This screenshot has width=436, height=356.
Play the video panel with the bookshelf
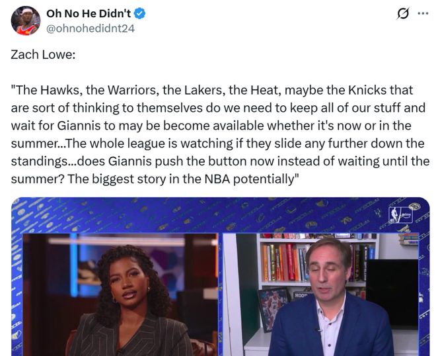click(320, 294)
